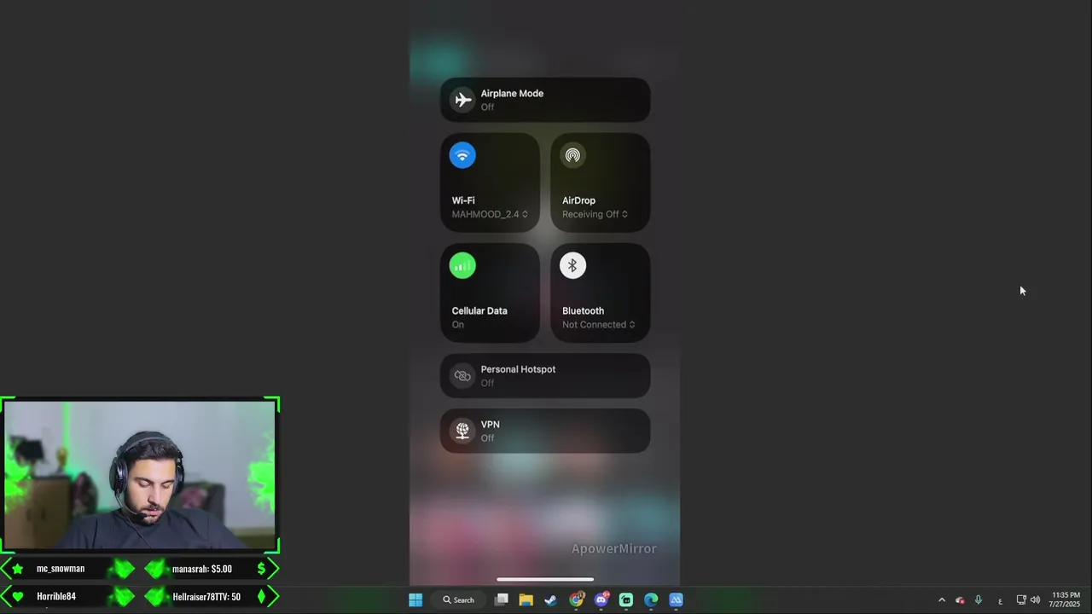Click the taskbar Search box

458,600
